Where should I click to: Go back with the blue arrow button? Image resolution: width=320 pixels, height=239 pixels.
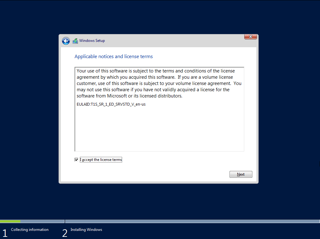coord(66,41)
